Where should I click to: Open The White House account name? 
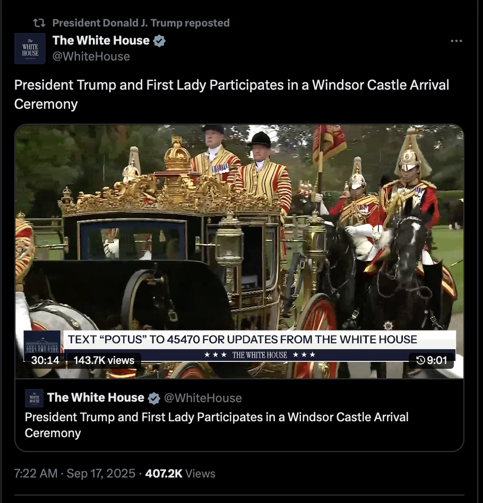(101, 40)
